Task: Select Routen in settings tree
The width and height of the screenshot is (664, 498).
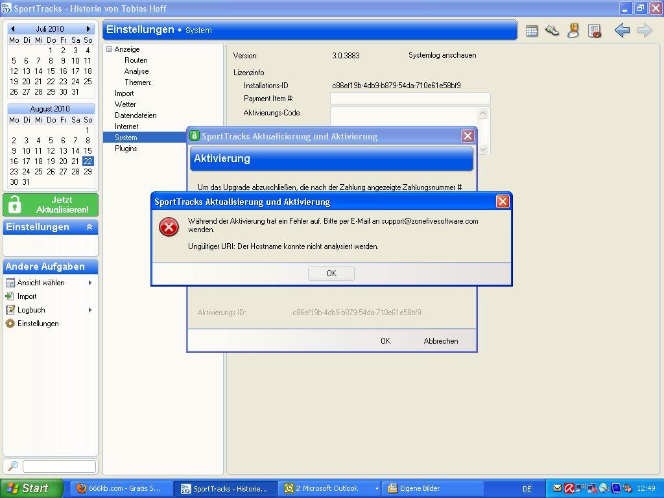Action: click(136, 60)
